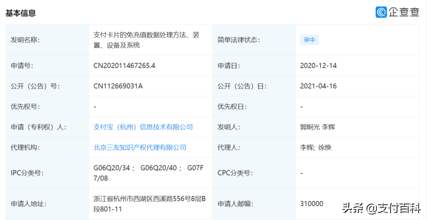Image resolution: width=427 pixels, height=220 pixels.
Task: Select applicant address 浙江省杭州市西湖区西溪路556号
Action: (x=142, y=199)
